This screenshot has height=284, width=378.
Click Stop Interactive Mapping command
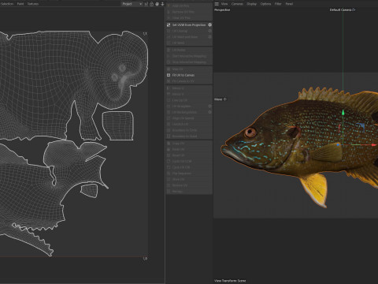pyautogui.click(x=187, y=62)
